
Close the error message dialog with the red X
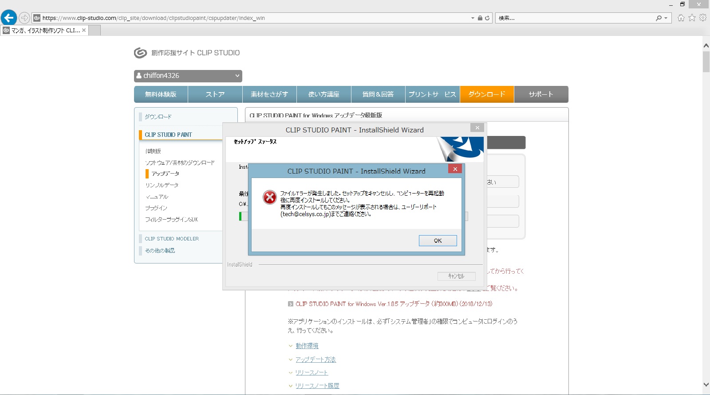[x=455, y=169]
